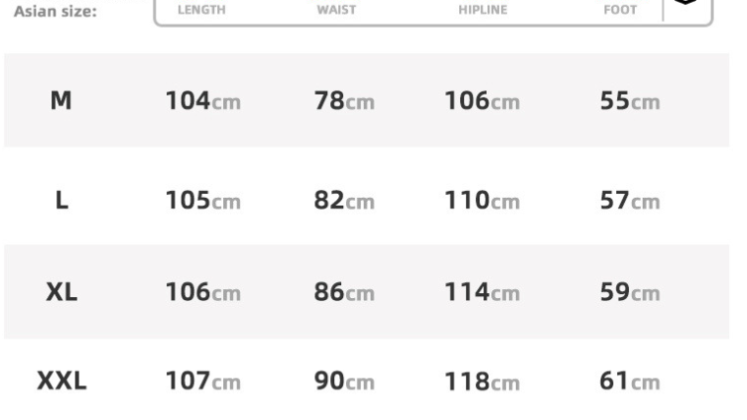Screen dimensions: 747x420
Task: Click the 90cm waist value
Action: [x=344, y=382]
